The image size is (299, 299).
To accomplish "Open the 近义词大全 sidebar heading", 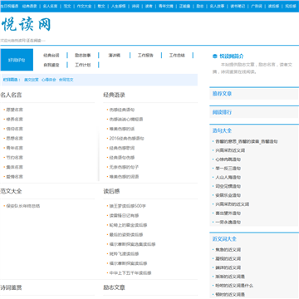I will 224,239.
